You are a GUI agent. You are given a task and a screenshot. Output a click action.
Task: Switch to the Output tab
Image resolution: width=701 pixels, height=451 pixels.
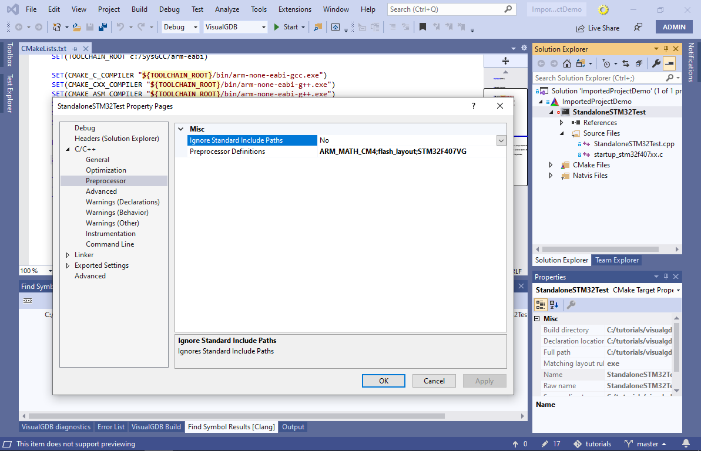[293, 427]
